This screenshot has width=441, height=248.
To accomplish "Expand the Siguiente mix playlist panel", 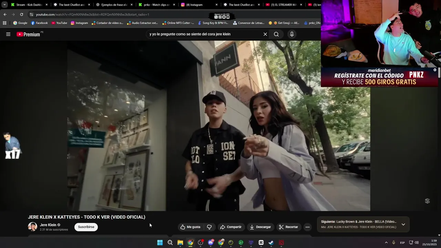I will (403, 224).
